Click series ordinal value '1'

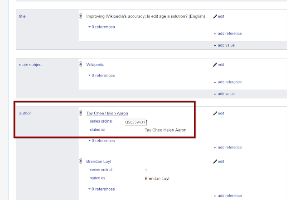tap(146, 170)
